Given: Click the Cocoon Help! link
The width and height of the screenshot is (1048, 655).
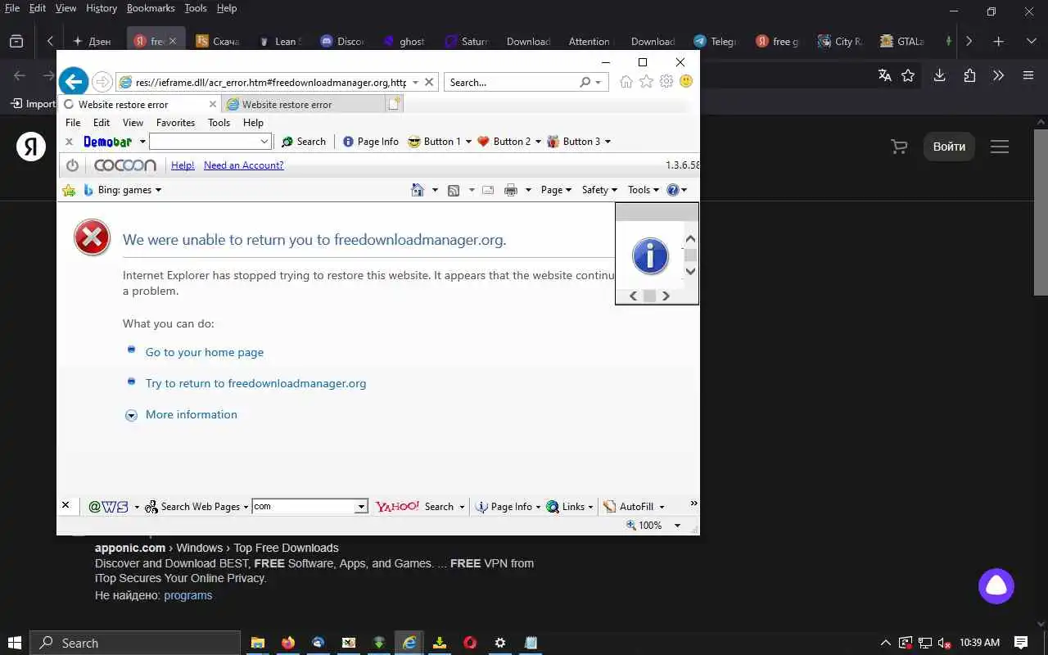Looking at the screenshot, I should pos(183,165).
